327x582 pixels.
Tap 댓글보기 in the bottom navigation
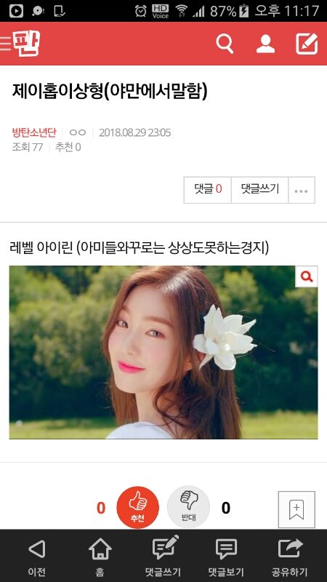(x=226, y=557)
